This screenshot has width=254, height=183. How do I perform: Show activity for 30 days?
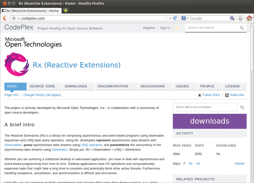(190, 164)
